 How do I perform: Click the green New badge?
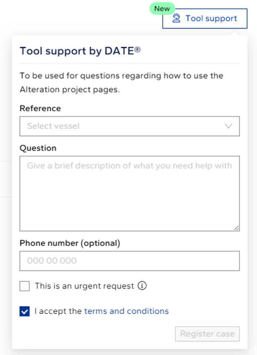point(162,9)
